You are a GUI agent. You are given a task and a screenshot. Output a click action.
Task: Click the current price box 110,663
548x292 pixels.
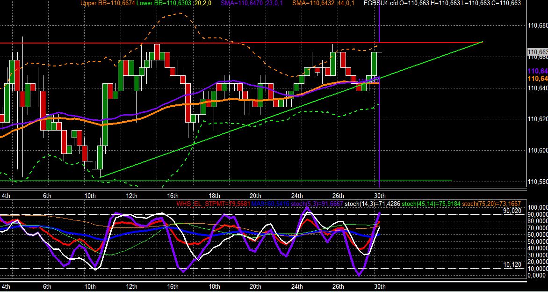[538, 52]
